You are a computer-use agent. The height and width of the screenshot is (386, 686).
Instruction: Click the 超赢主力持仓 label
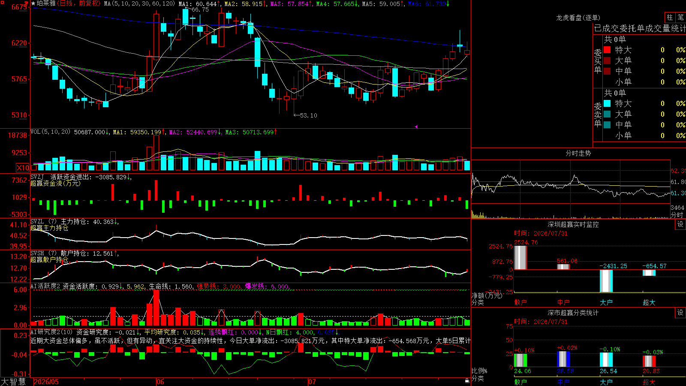click(x=49, y=228)
